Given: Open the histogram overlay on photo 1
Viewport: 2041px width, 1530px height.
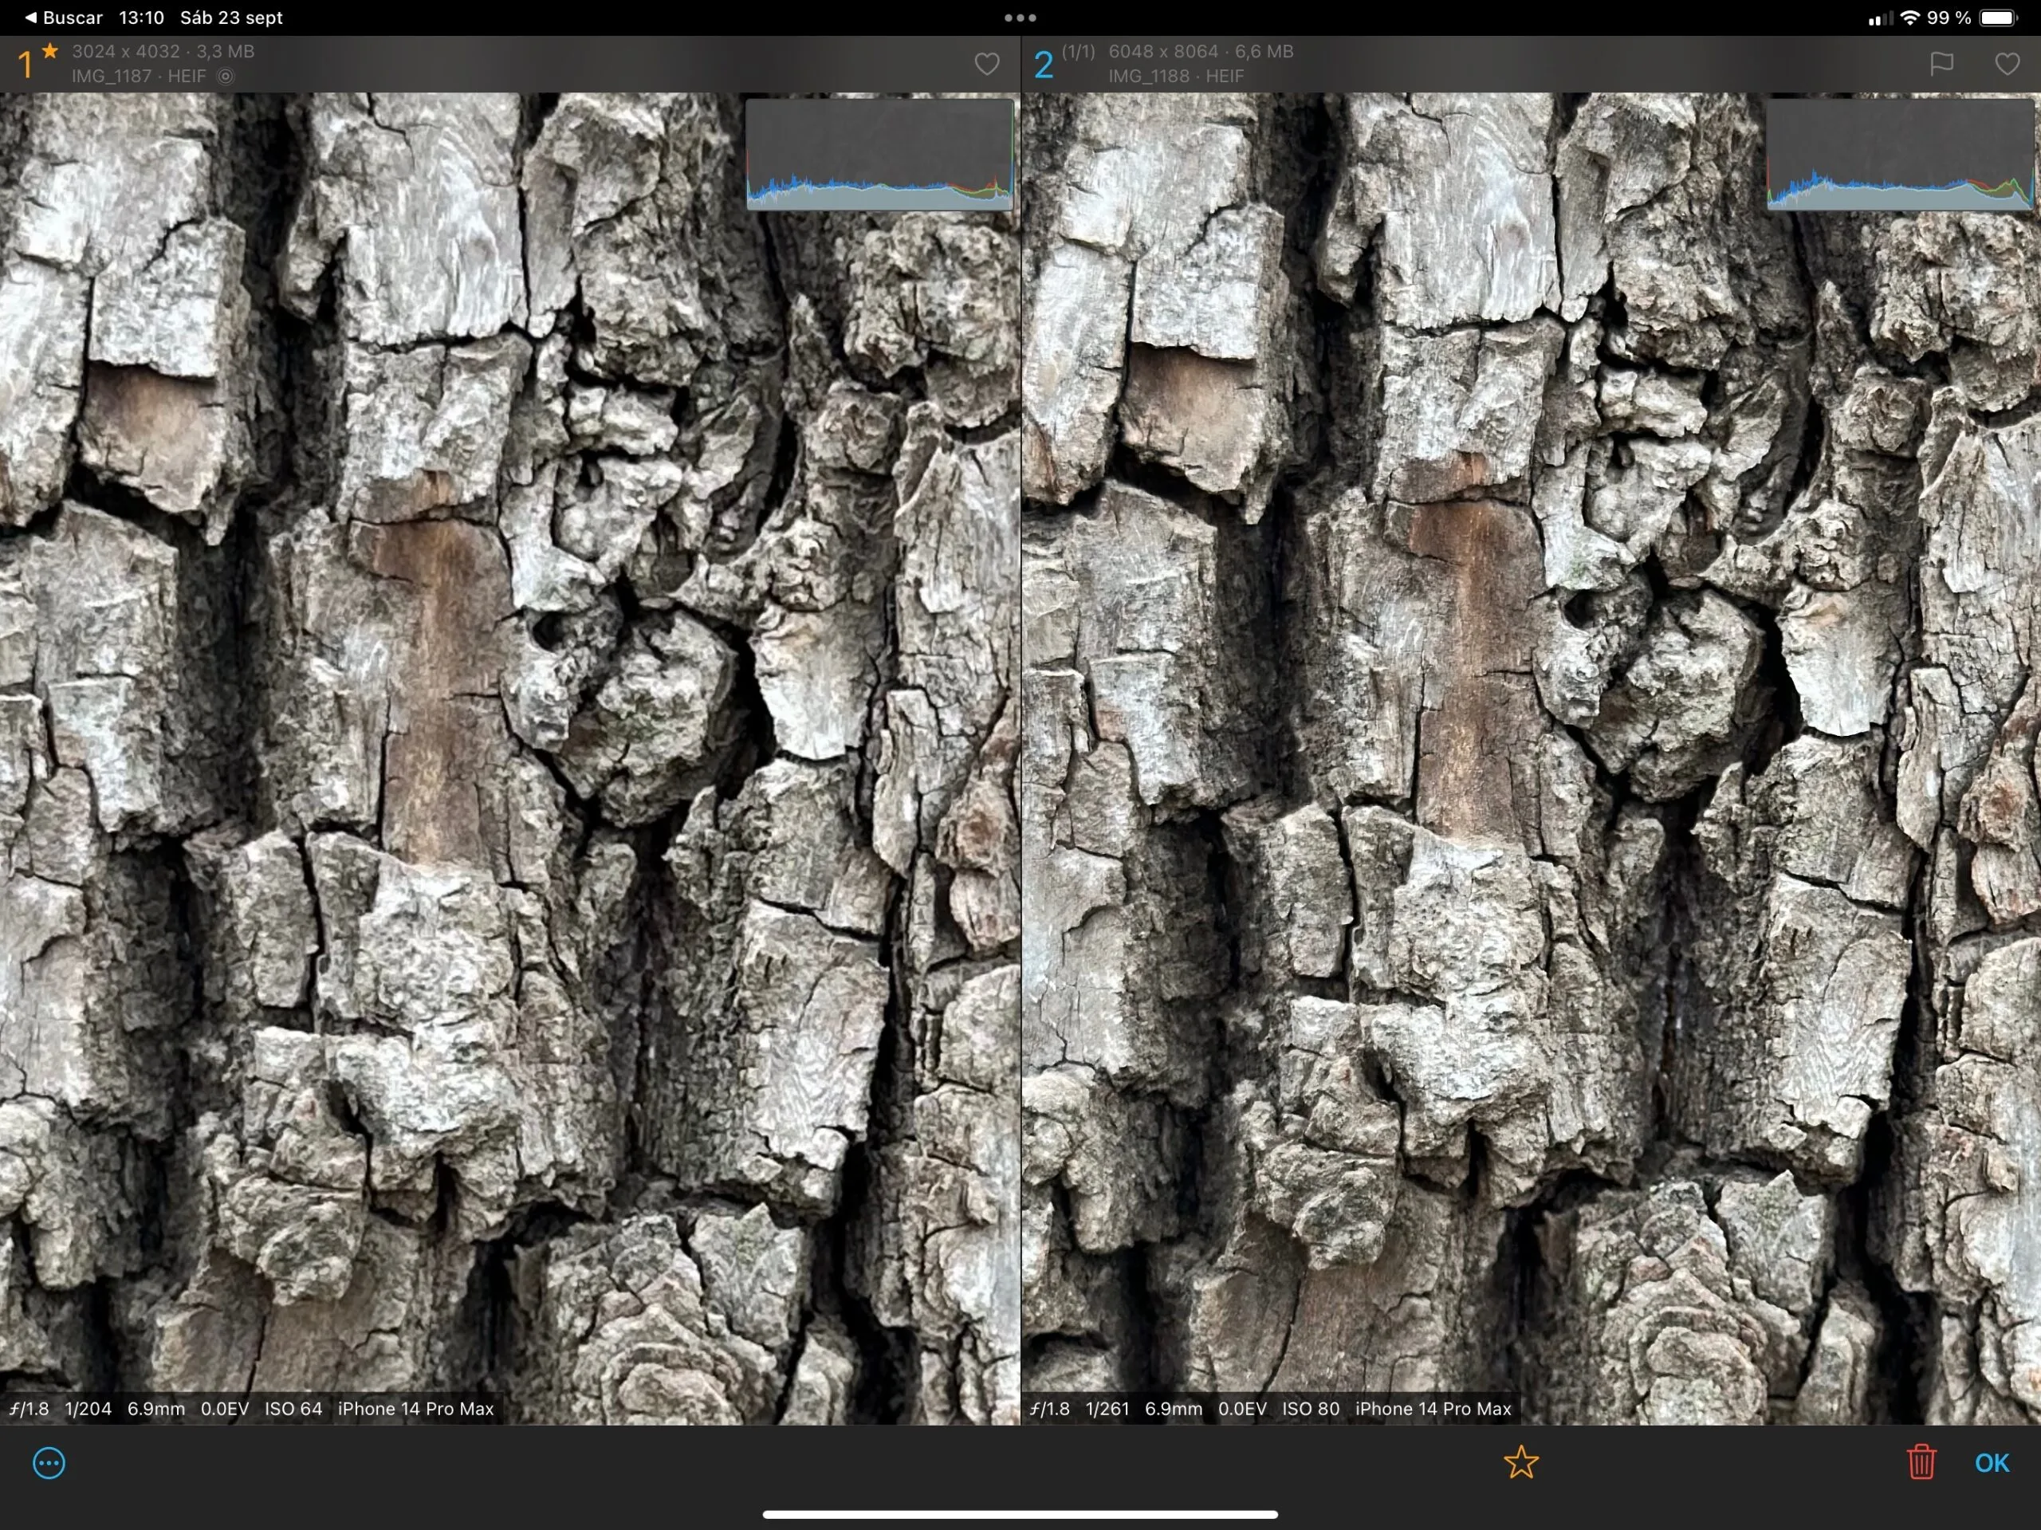Looking at the screenshot, I should (879, 155).
